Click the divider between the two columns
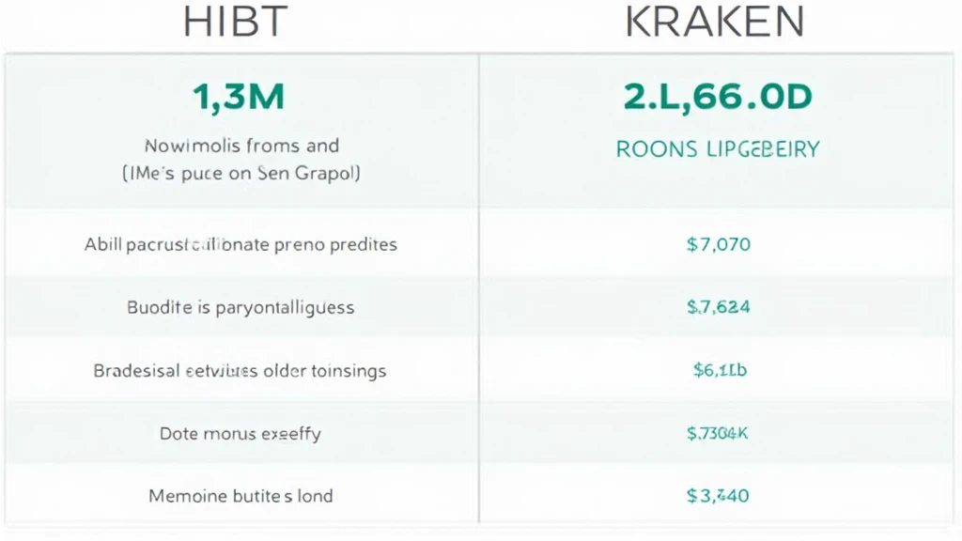 pyautogui.click(x=479, y=288)
